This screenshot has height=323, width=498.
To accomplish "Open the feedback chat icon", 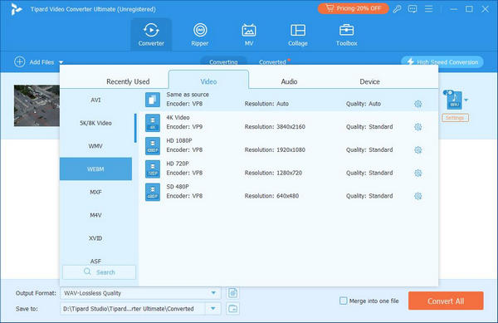I will point(413,9).
